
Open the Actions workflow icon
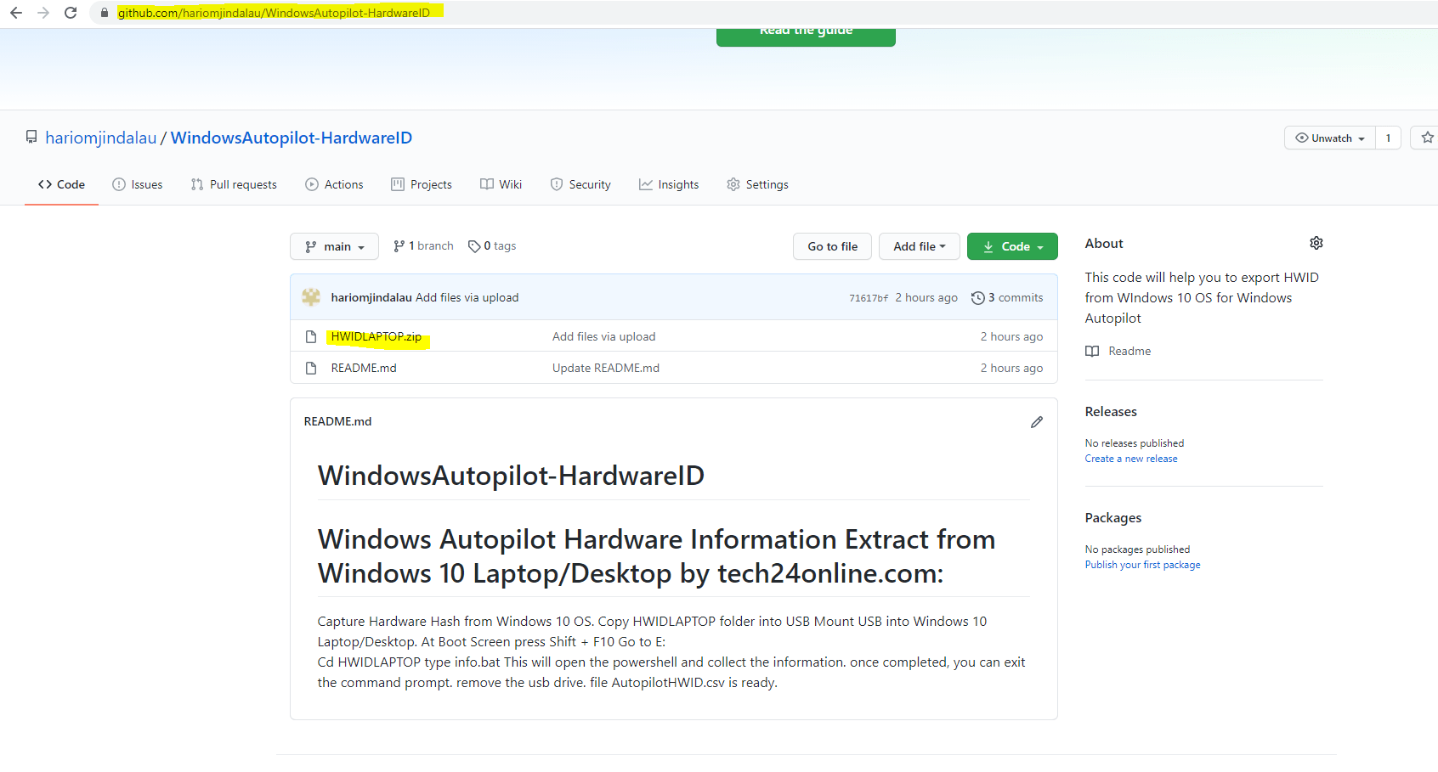tap(311, 184)
